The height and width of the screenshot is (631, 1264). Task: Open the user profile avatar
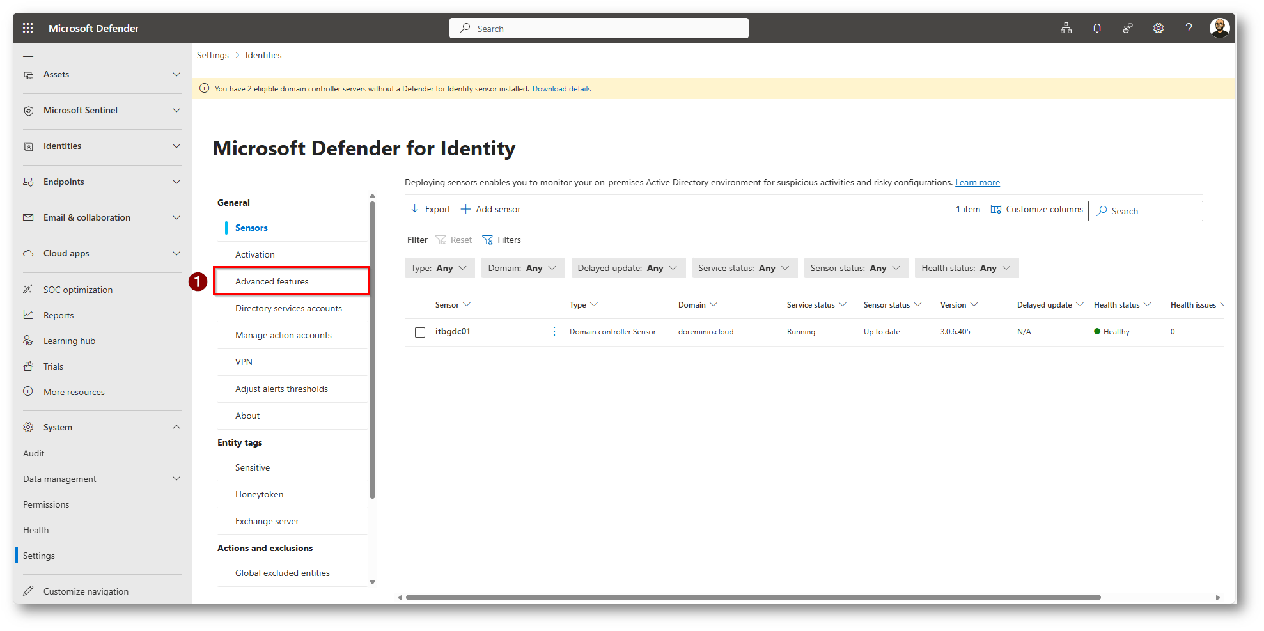click(x=1219, y=28)
